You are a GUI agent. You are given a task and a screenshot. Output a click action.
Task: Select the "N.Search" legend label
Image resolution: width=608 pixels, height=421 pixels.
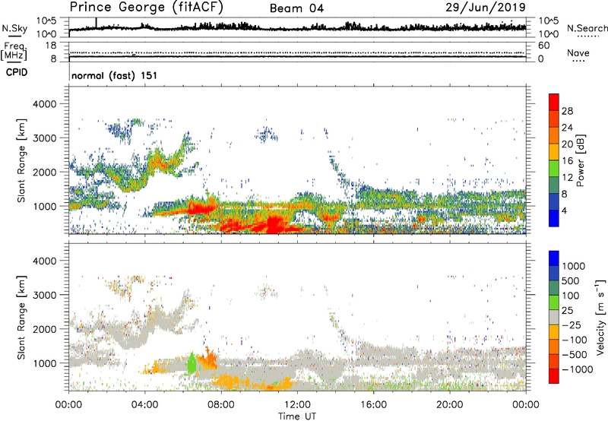587,28
